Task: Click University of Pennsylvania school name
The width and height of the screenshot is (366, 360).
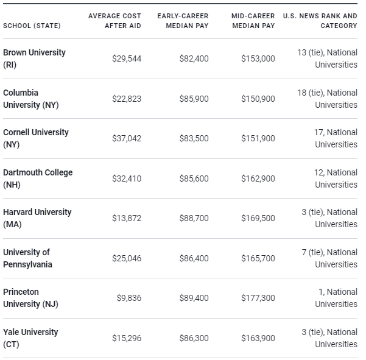Action: coord(28,258)
